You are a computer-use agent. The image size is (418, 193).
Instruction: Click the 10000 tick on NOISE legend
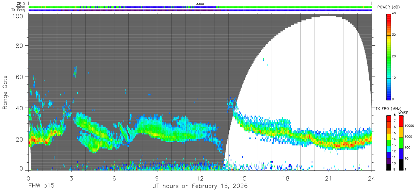tap(409, 126)
